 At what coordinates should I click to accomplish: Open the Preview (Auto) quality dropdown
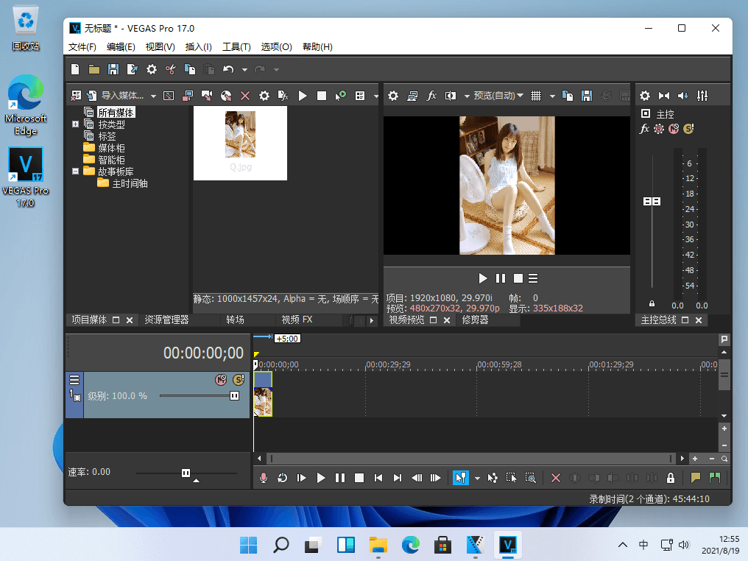click(x=498, y=96)
